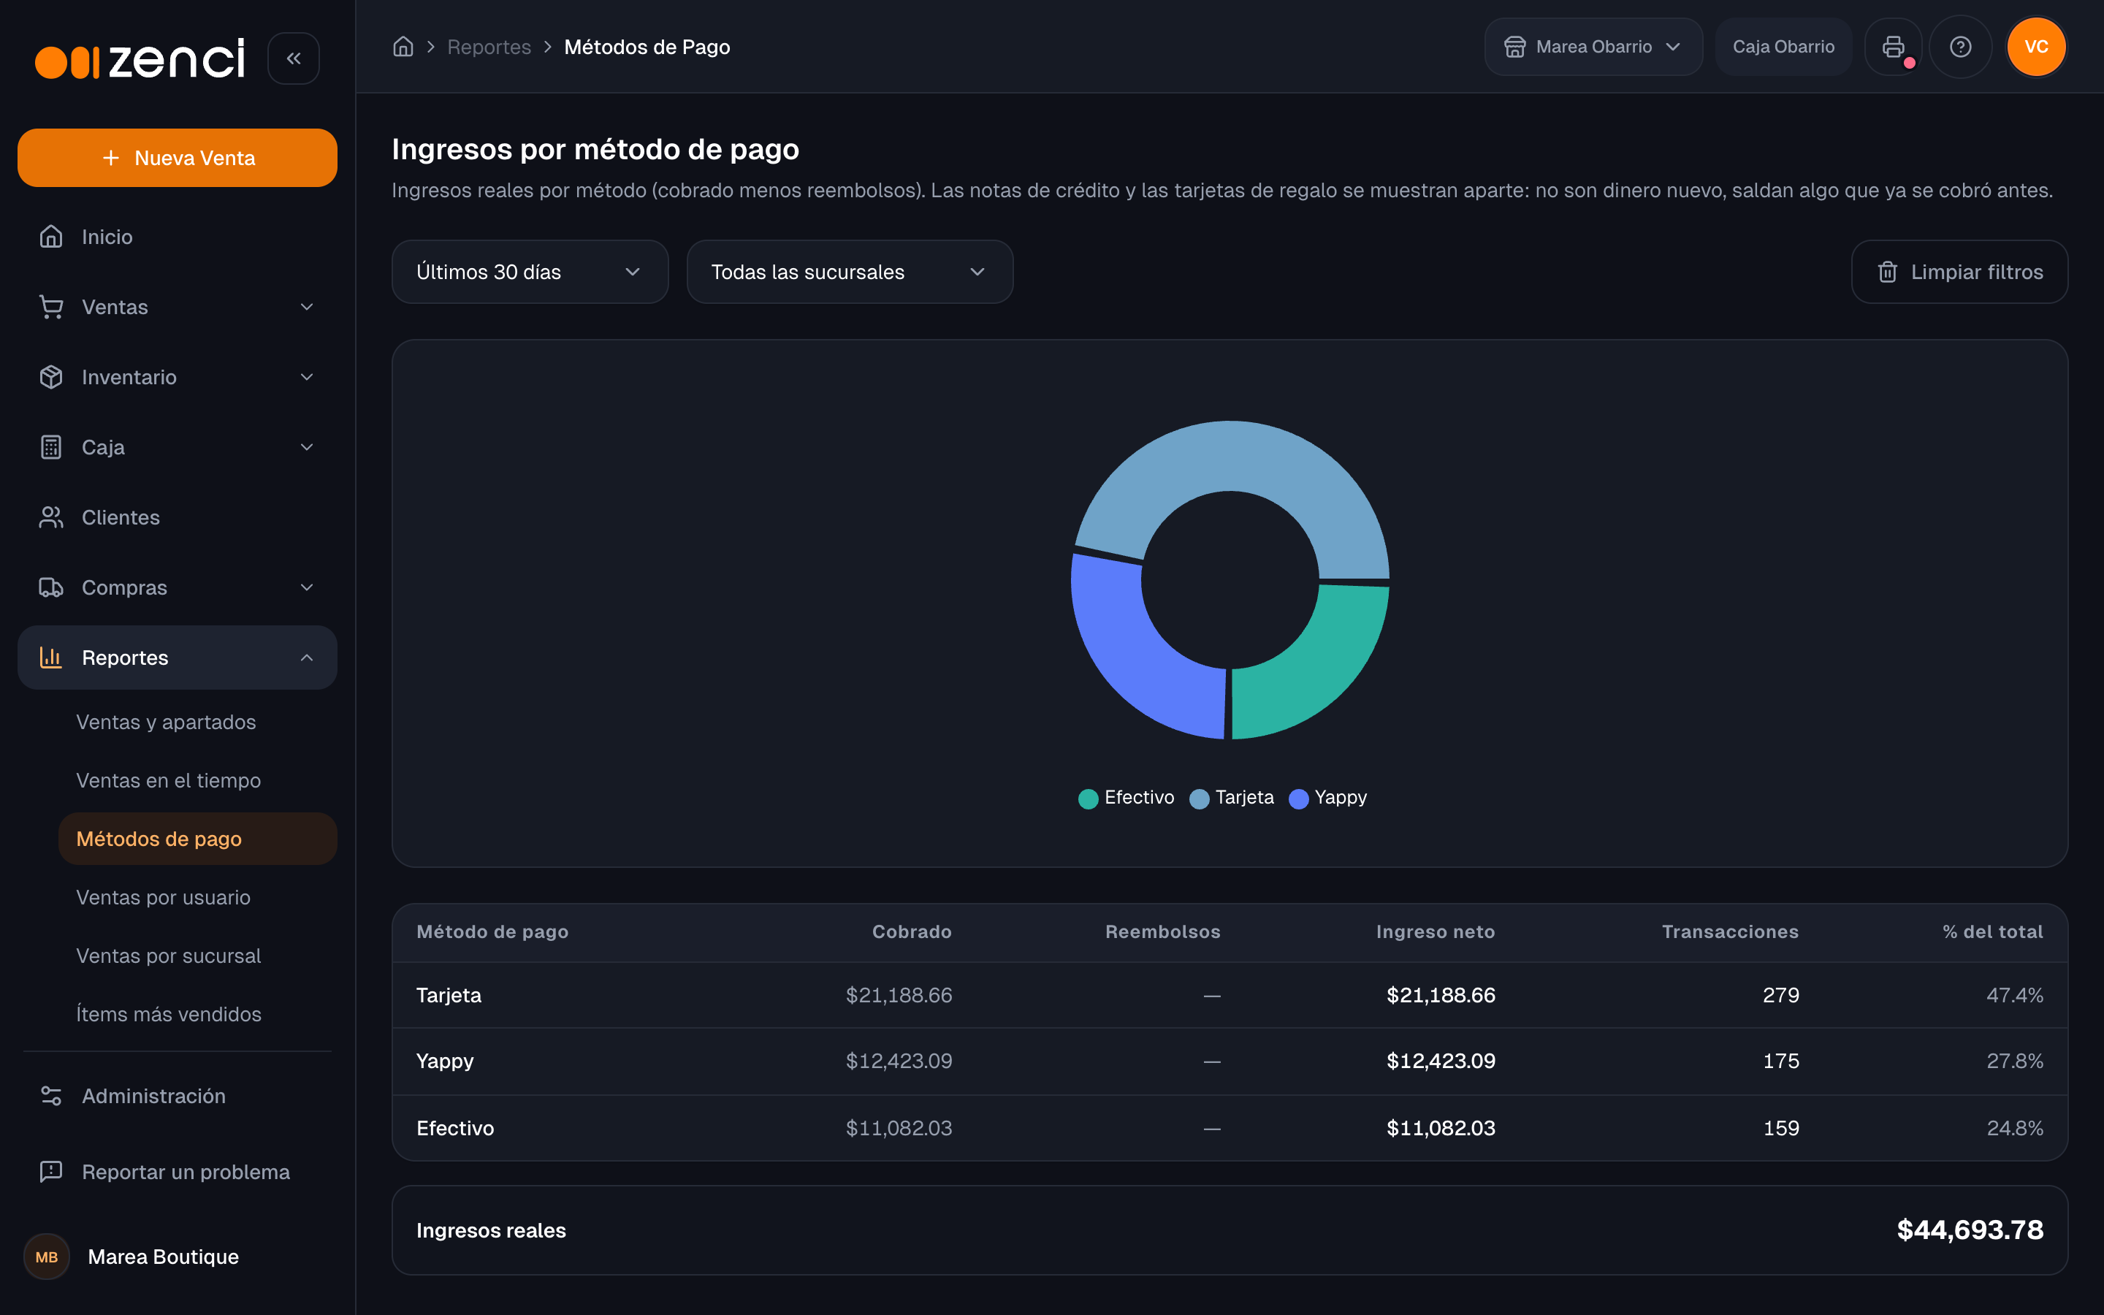Click the Caja calculator icon
The width and height of the screenshot is (2104, 1315).
51,447
